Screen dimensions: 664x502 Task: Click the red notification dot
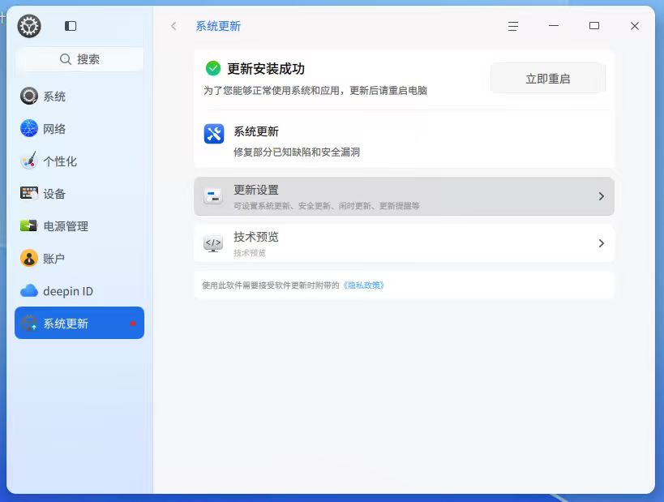point(133,324)
